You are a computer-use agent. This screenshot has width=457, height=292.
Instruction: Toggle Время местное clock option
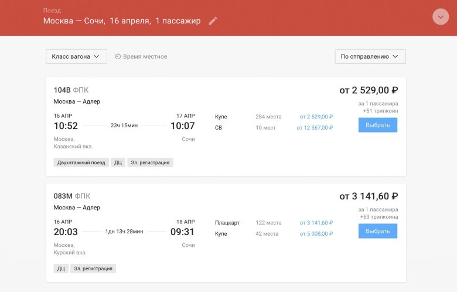click(x=144, y=56)
